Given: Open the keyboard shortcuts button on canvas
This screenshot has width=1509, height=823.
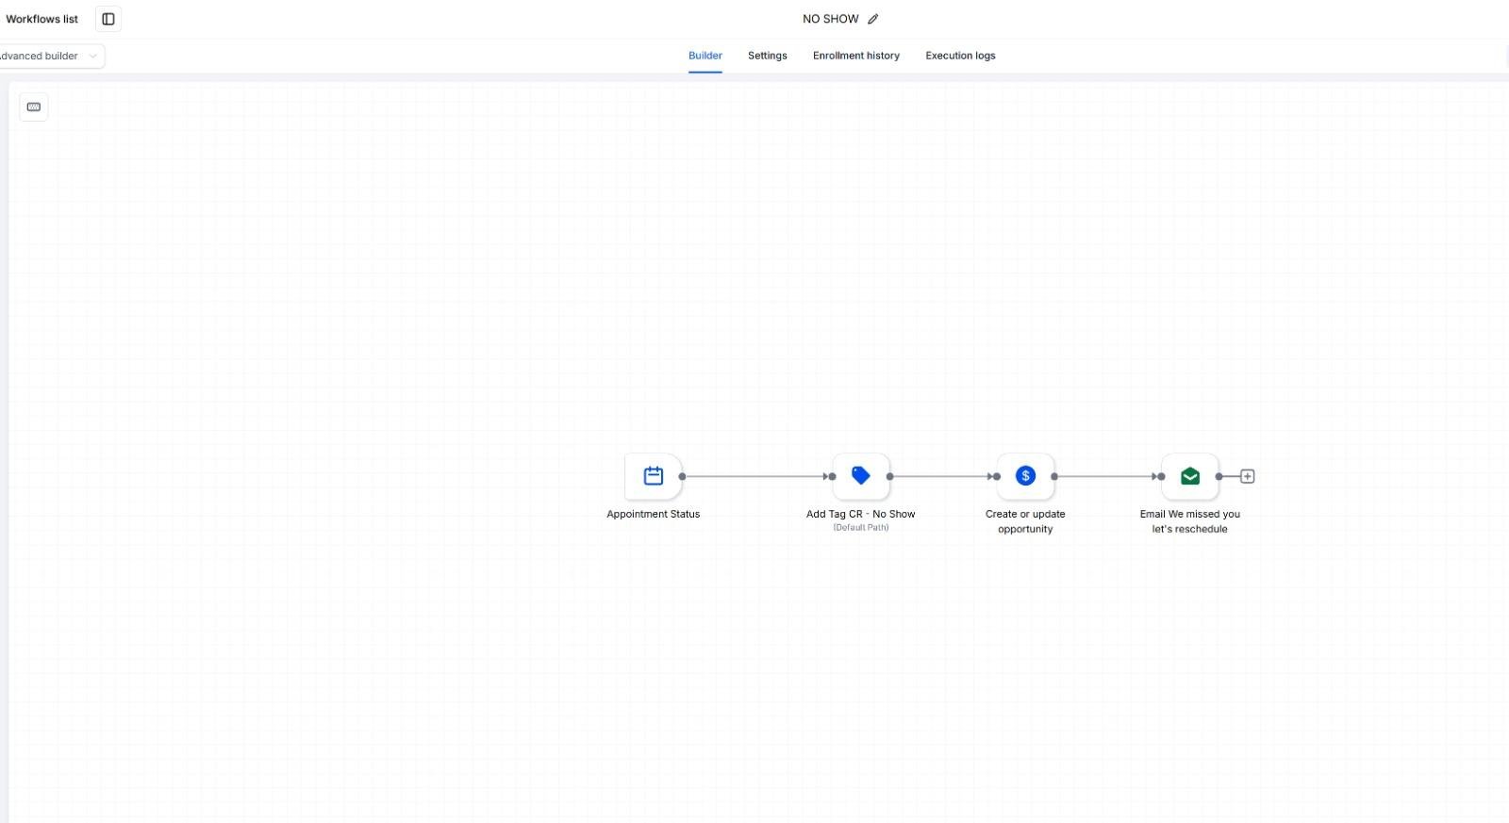Looking at the screenshot, I should click(34, 107).
